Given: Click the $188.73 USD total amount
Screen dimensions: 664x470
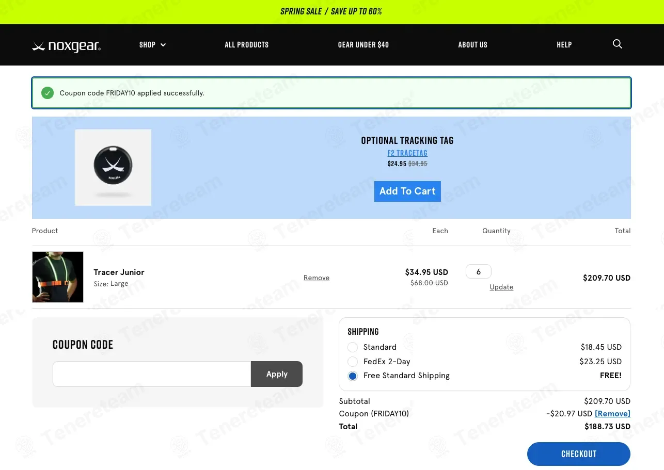Looking at the screenshot, I should 607,427.
